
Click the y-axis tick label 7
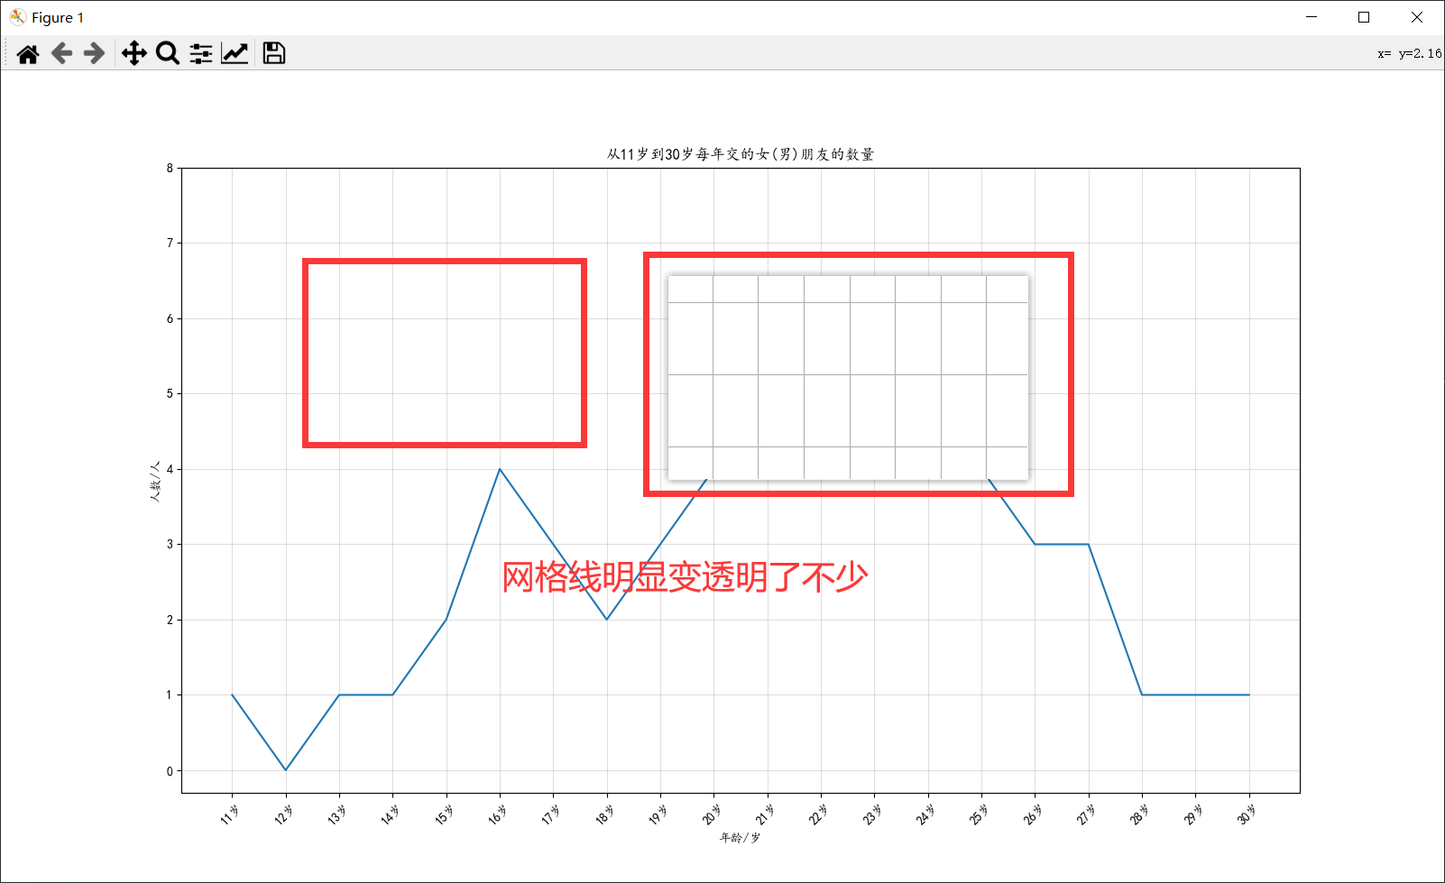pyautogui.click(x=170, y=243)
